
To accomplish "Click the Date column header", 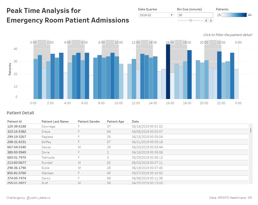I will point(135,121).
